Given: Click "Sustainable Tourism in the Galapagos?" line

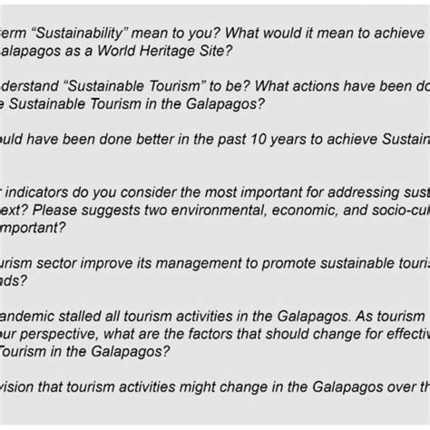Looking at the screenshot, I should 132,104.
